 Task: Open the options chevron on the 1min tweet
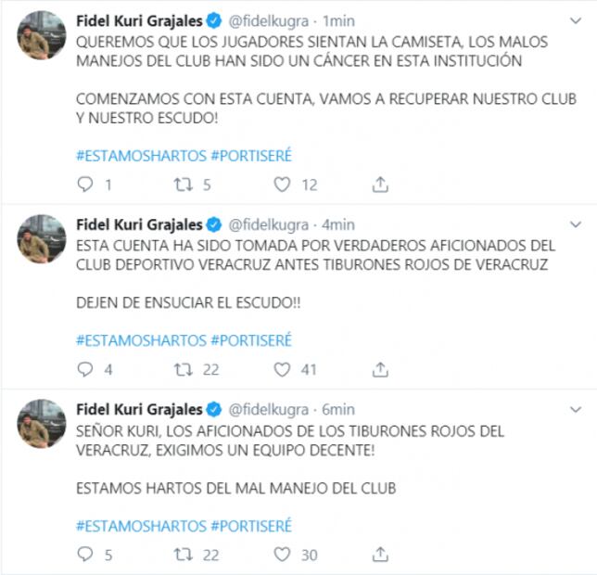coord(576,20)
